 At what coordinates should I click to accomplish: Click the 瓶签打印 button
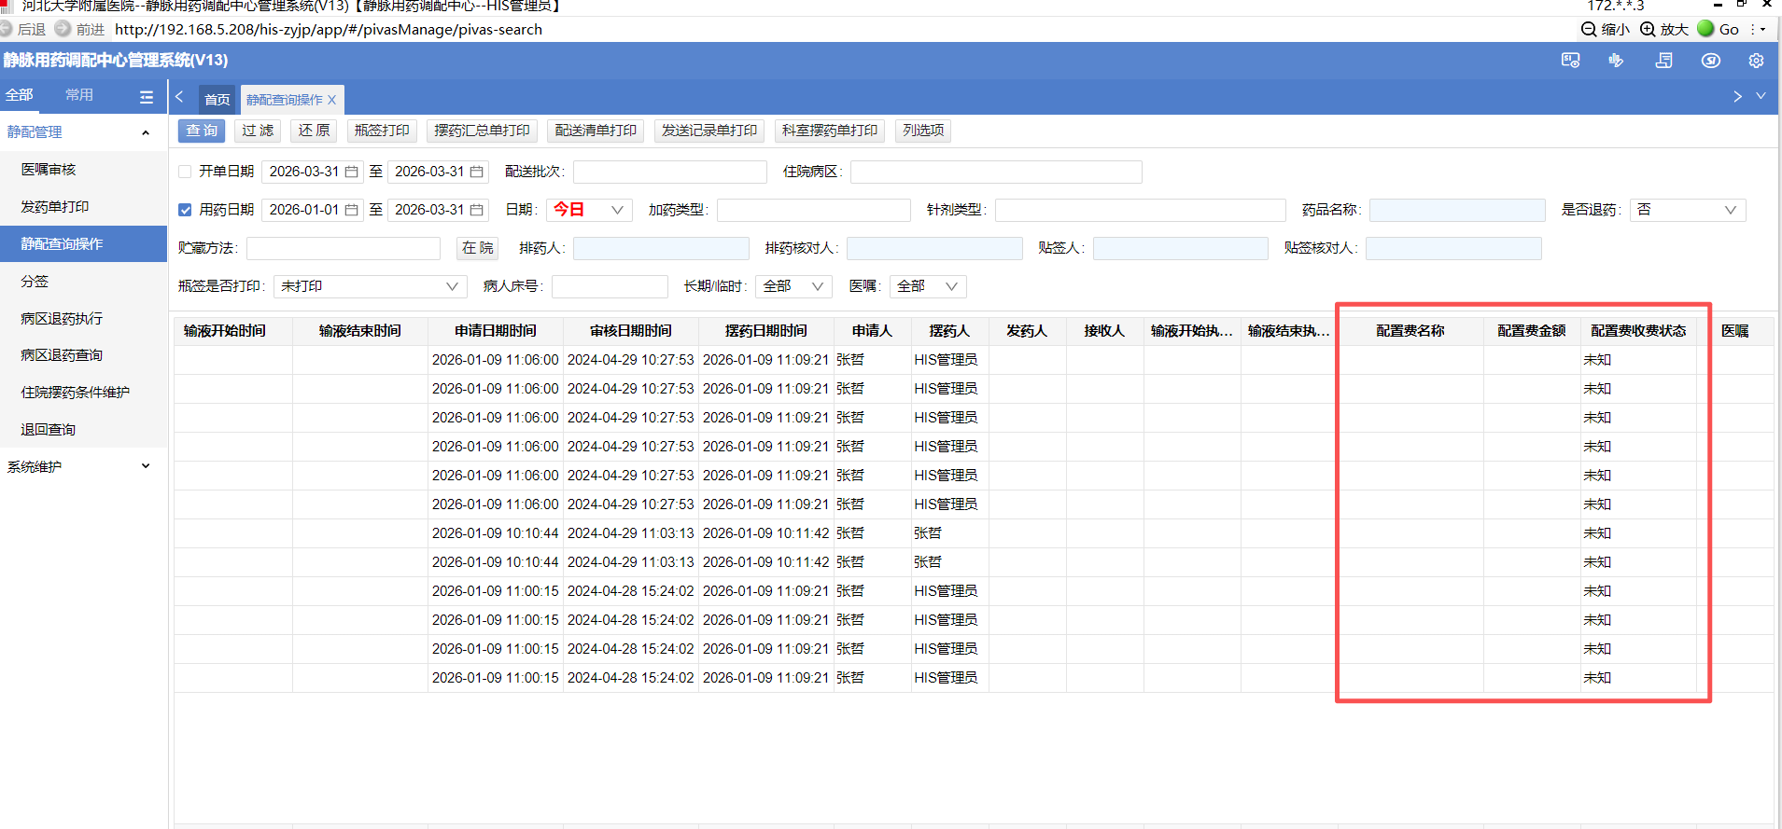point(382,131)
